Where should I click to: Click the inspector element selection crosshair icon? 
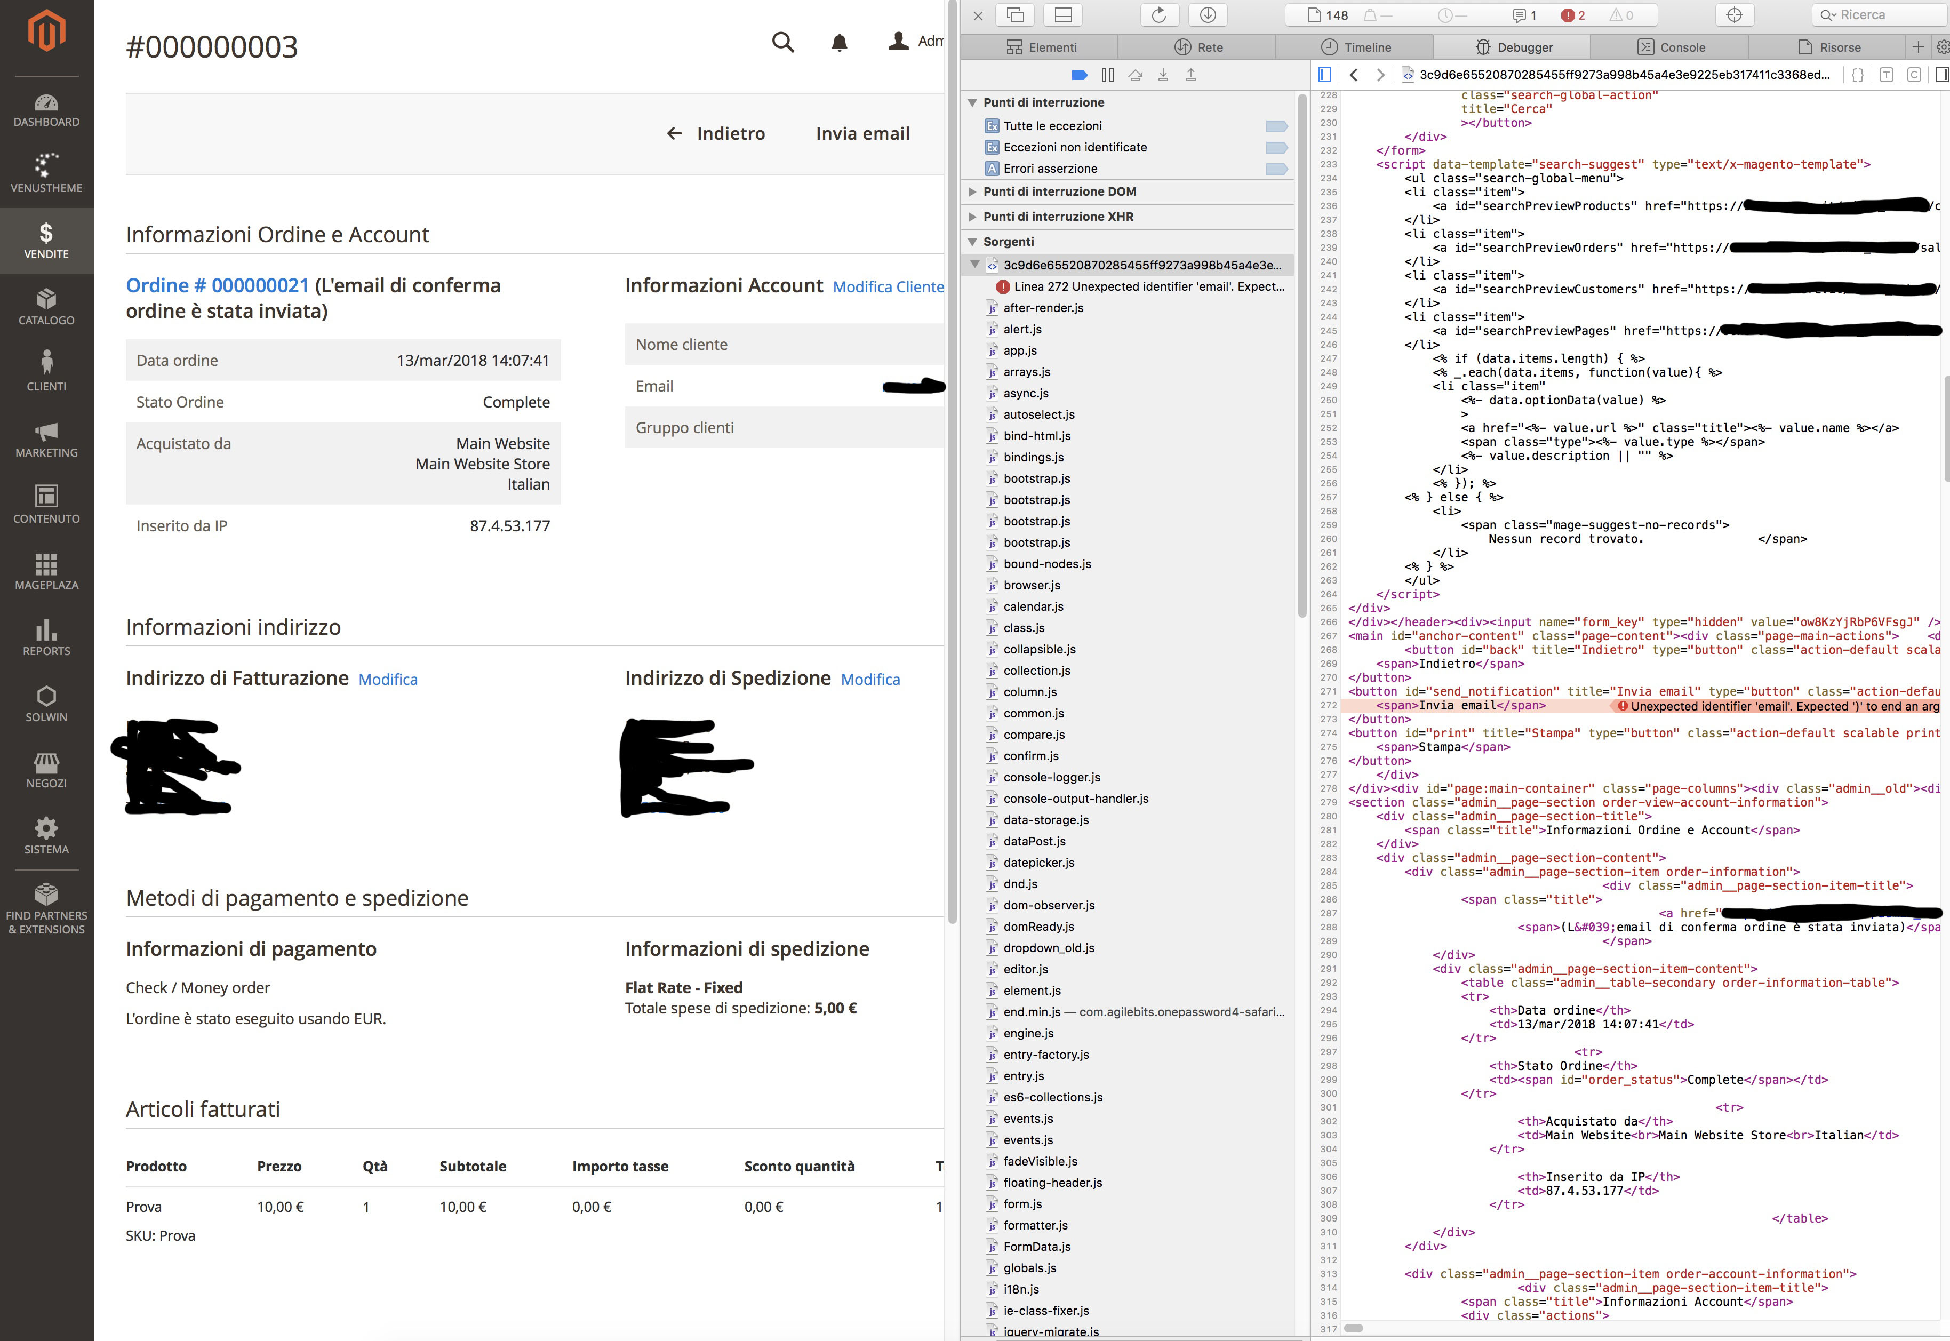1734,15
